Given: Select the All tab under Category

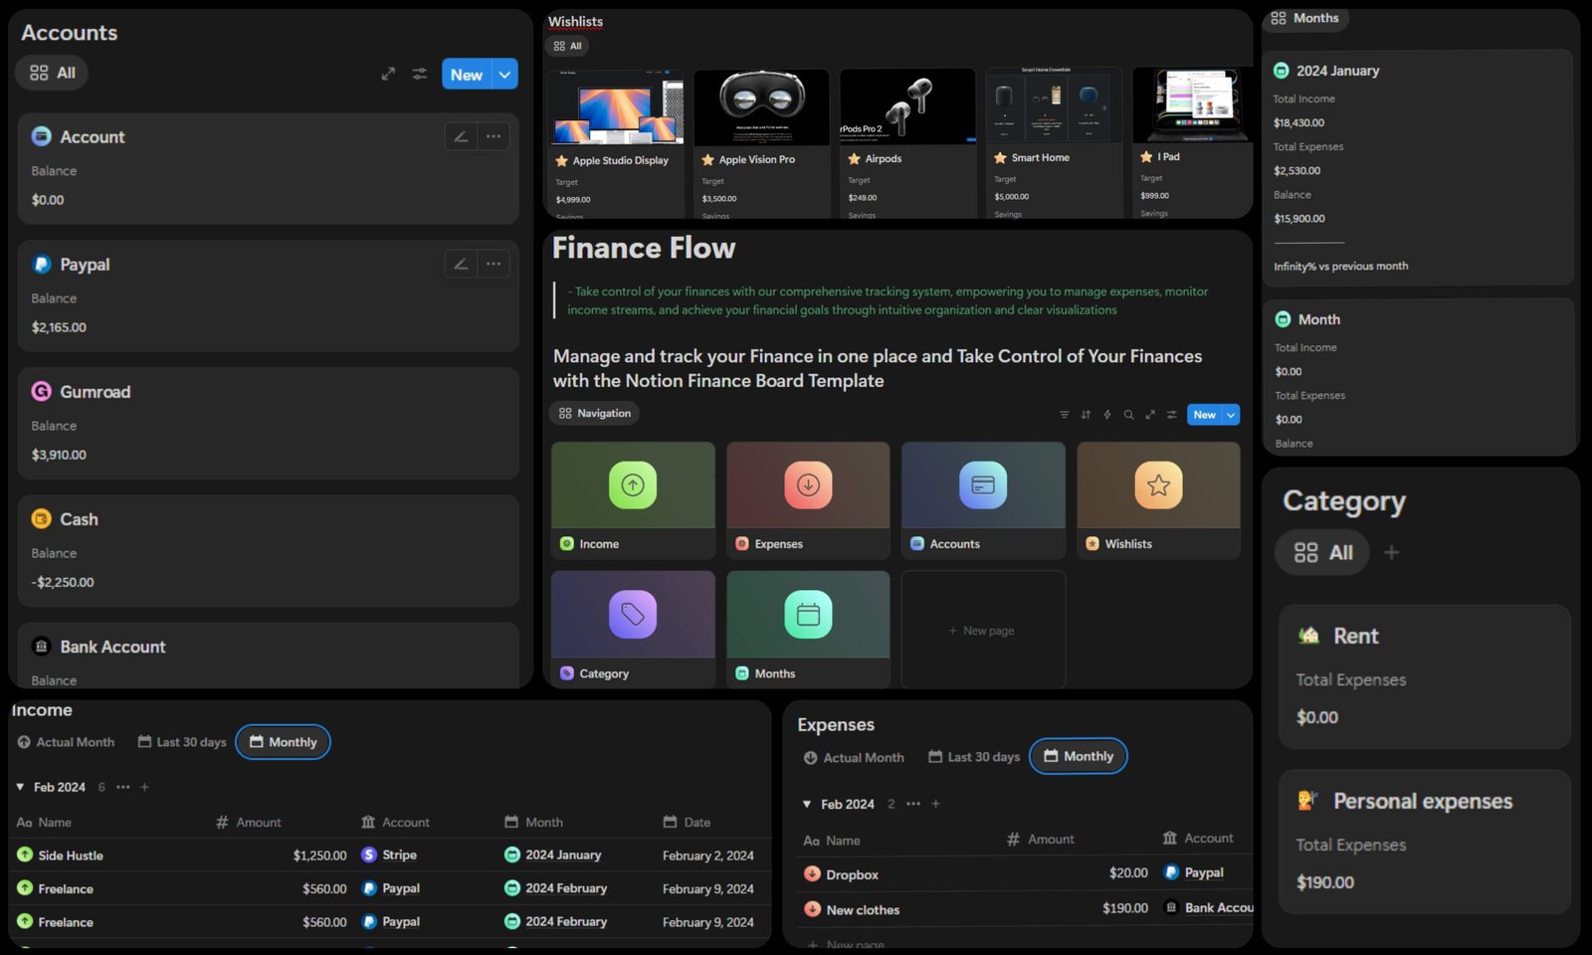Looking at the screenshot, I should pos(1322,552).
